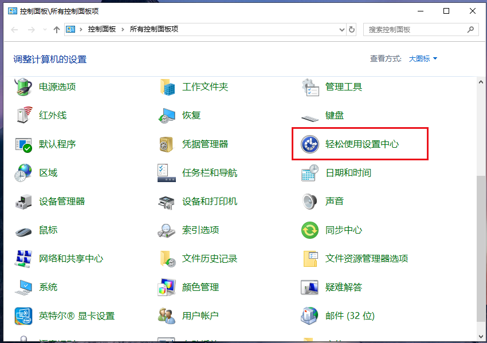Image resolution: width=487 pixels, height=343 pixels.
Task: Expand the address bar history dropdown
Action: pyautogui.click(x=342, y=29)
